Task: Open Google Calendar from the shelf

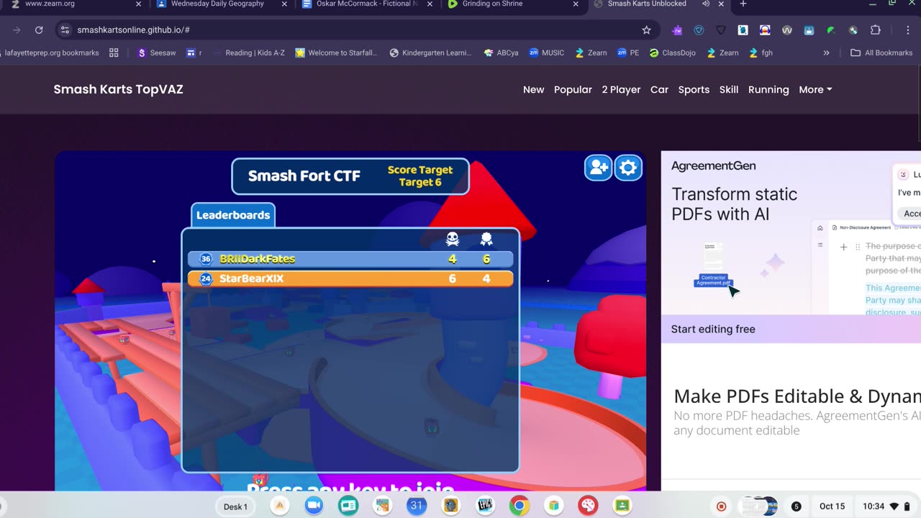Action: (416, 506)
